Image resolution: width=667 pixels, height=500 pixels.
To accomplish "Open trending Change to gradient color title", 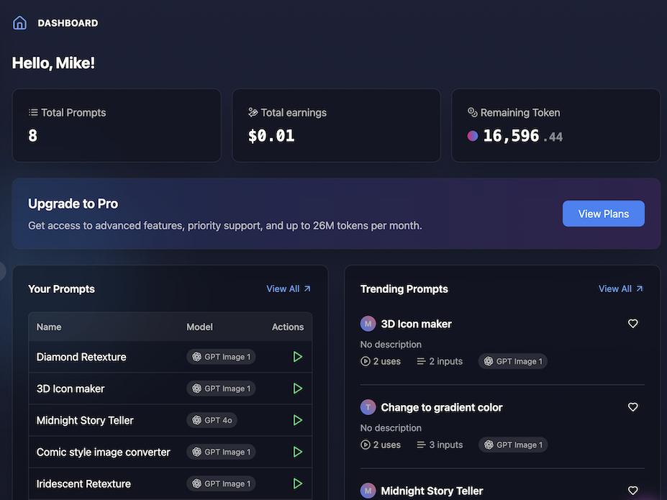I will click(x=441, y=407).
